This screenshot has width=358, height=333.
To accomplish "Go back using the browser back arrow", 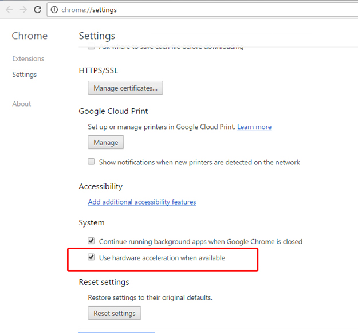I will (9, 10).
